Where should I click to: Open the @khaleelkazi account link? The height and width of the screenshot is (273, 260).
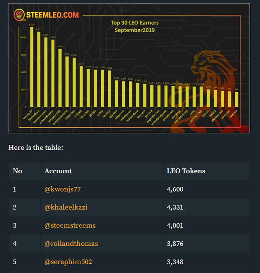click(66, 207)
